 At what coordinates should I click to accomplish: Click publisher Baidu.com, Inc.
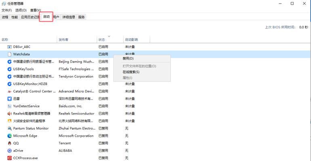pos(70,106)
